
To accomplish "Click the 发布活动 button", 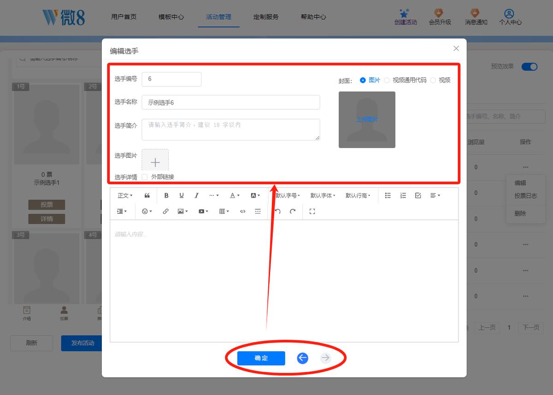I will pyautogui.click(x=82, y=343).
